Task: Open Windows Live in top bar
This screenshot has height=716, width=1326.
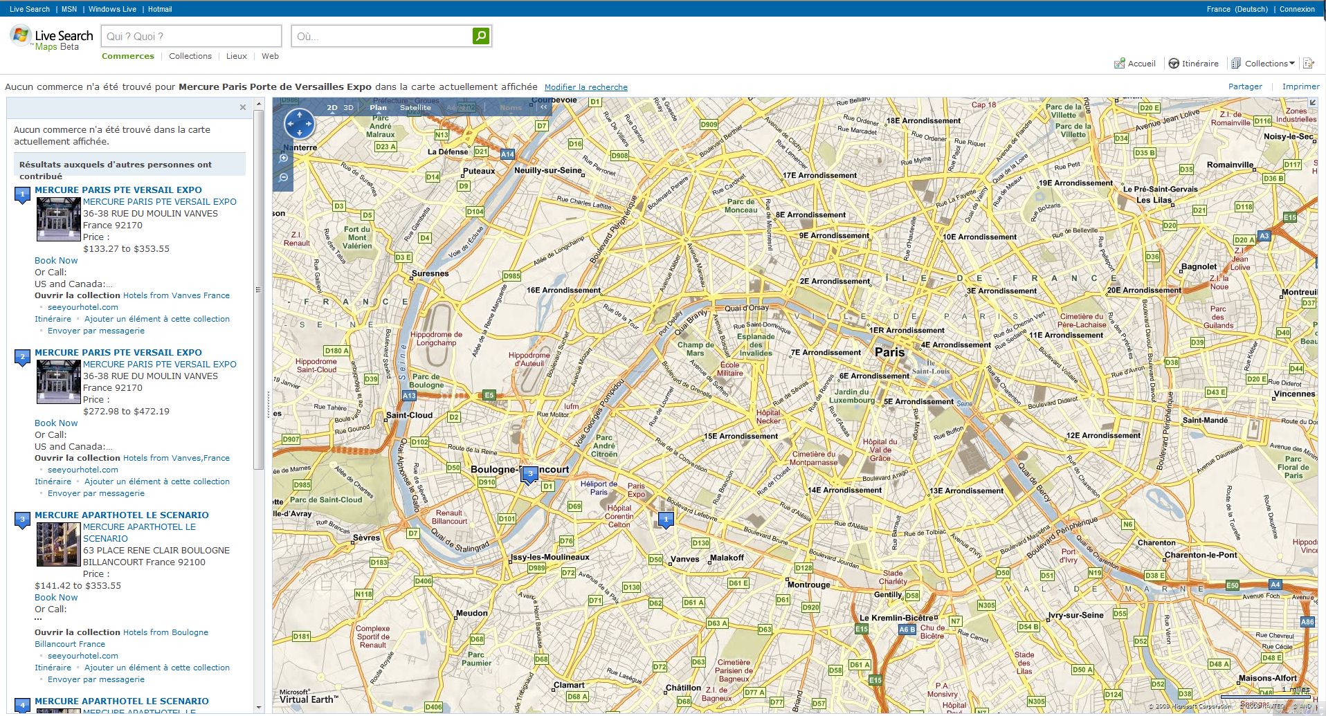Action: 112,9
